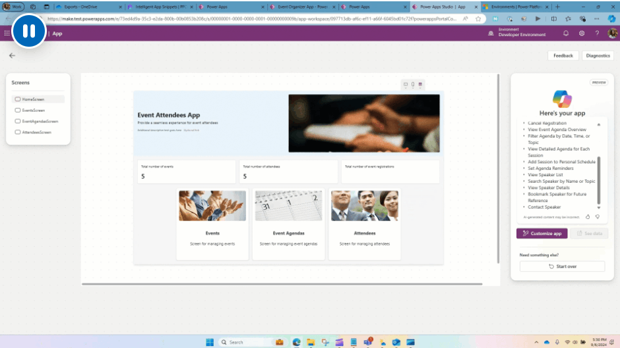Click the Total number of event registrations tile
This screenshot has width=620, height=348.
pyautogui.click(x=390, y=172)
